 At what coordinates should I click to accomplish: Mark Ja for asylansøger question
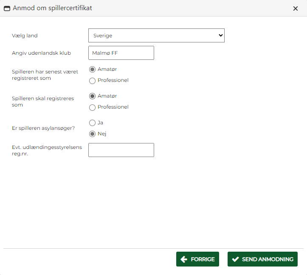coord(92,123)
